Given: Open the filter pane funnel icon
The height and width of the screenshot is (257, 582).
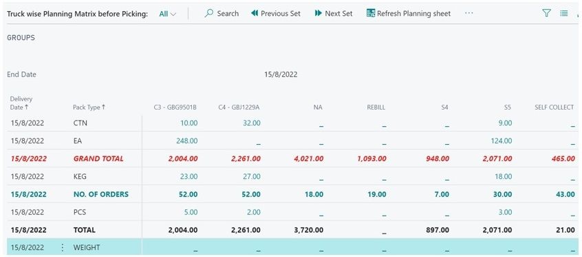Looking at the screenshot, I should coord(546,13).
